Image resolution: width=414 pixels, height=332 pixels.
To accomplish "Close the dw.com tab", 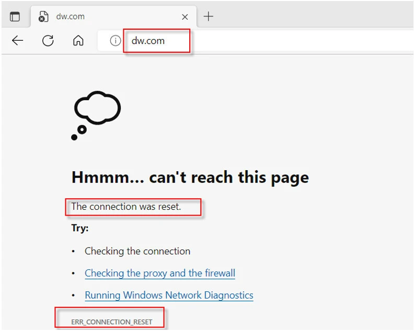I will tap(185, 17).
